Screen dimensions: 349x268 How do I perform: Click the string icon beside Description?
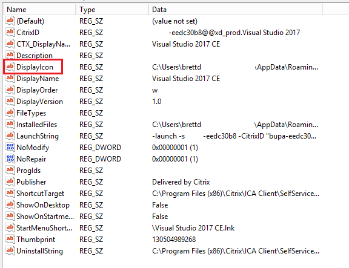(10, 55)
